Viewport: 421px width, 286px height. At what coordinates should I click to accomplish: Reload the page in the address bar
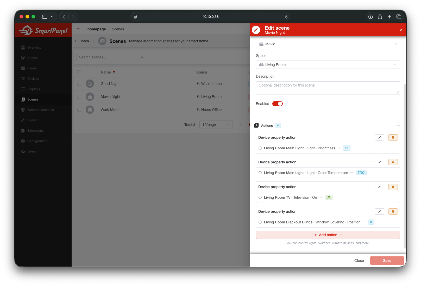(x=286, y=17)
